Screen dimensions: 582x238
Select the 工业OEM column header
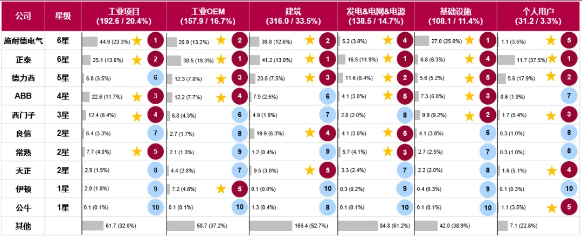[207, 16]
